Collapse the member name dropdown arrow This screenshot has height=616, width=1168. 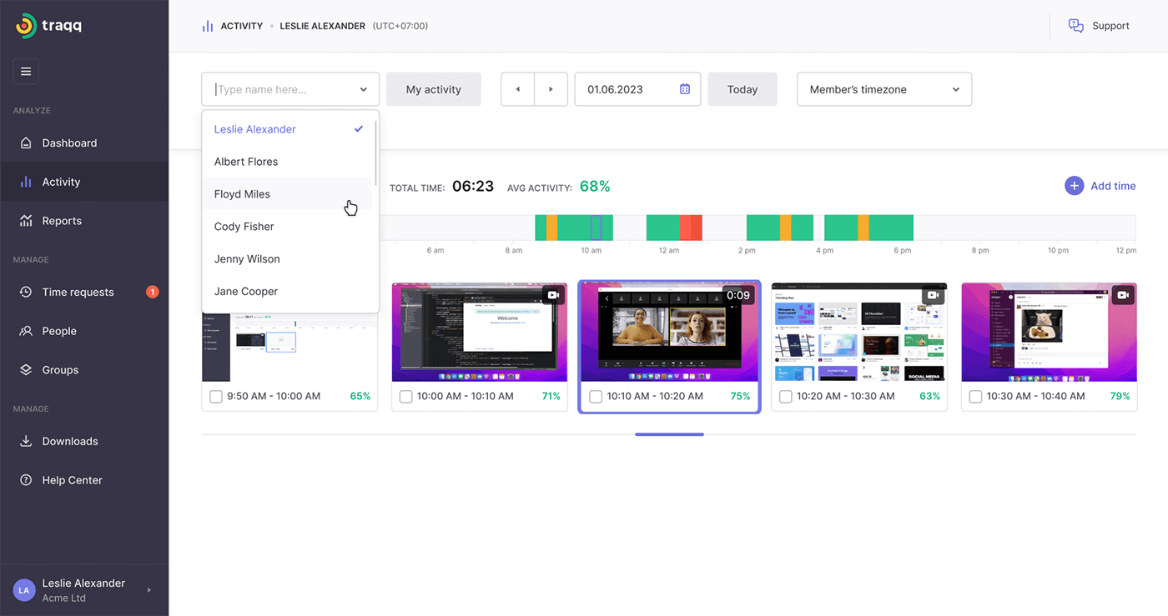click(x=364, y=89)
